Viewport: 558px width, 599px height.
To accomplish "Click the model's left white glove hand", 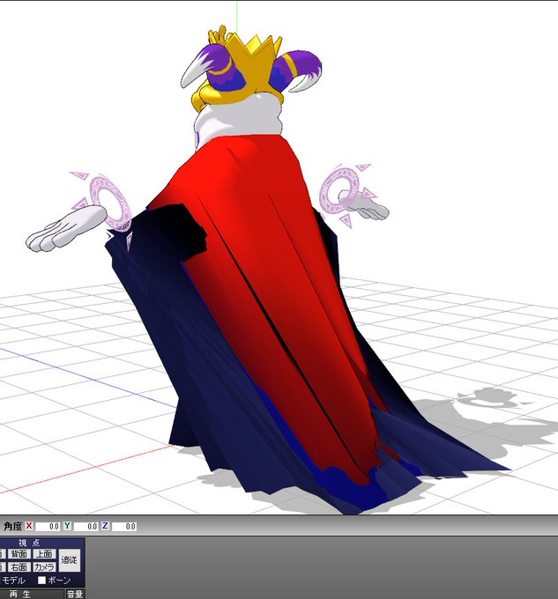I will [65, 228].
